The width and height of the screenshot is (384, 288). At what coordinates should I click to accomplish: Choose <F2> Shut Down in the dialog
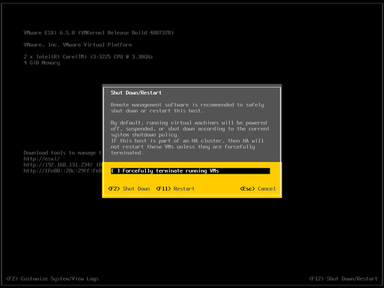pos(129,189)
